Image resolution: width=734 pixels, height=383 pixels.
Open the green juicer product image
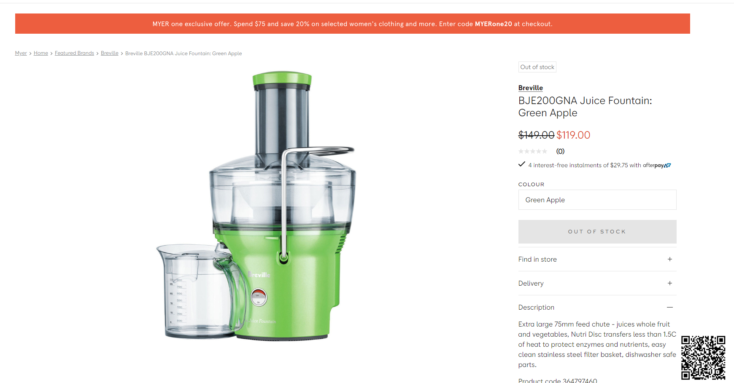[x=256, y=205]
